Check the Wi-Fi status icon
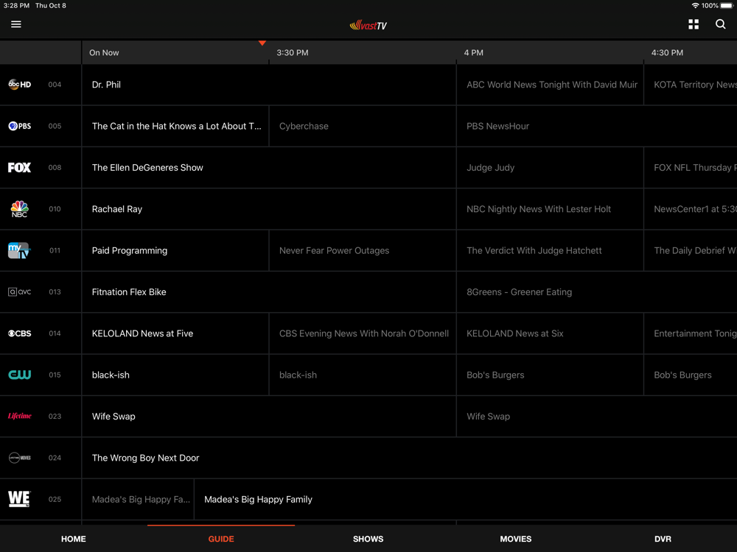The width and height of the screenshot is (737, 552). (695, 6)
